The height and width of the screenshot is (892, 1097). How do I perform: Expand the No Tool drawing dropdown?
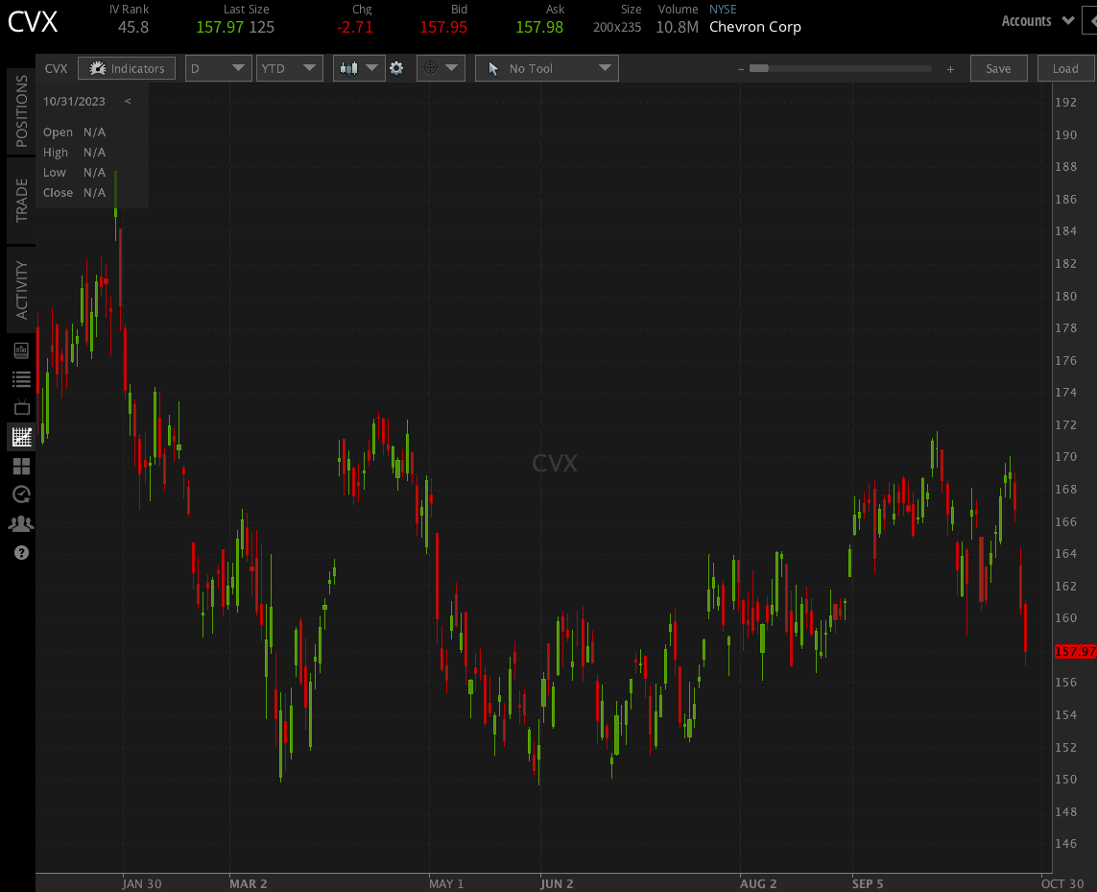pyautogui.click(x=546, y=68)
